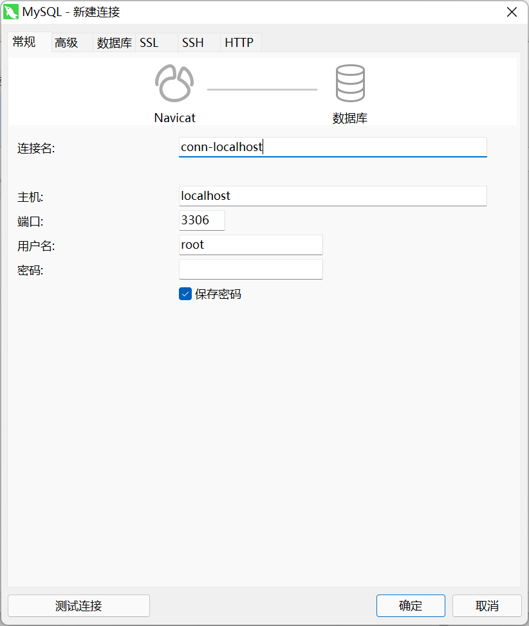Image resolution: width=529 pixels, height=626 pixels.
Task: Click the 连接名: label
Action: 36,148
